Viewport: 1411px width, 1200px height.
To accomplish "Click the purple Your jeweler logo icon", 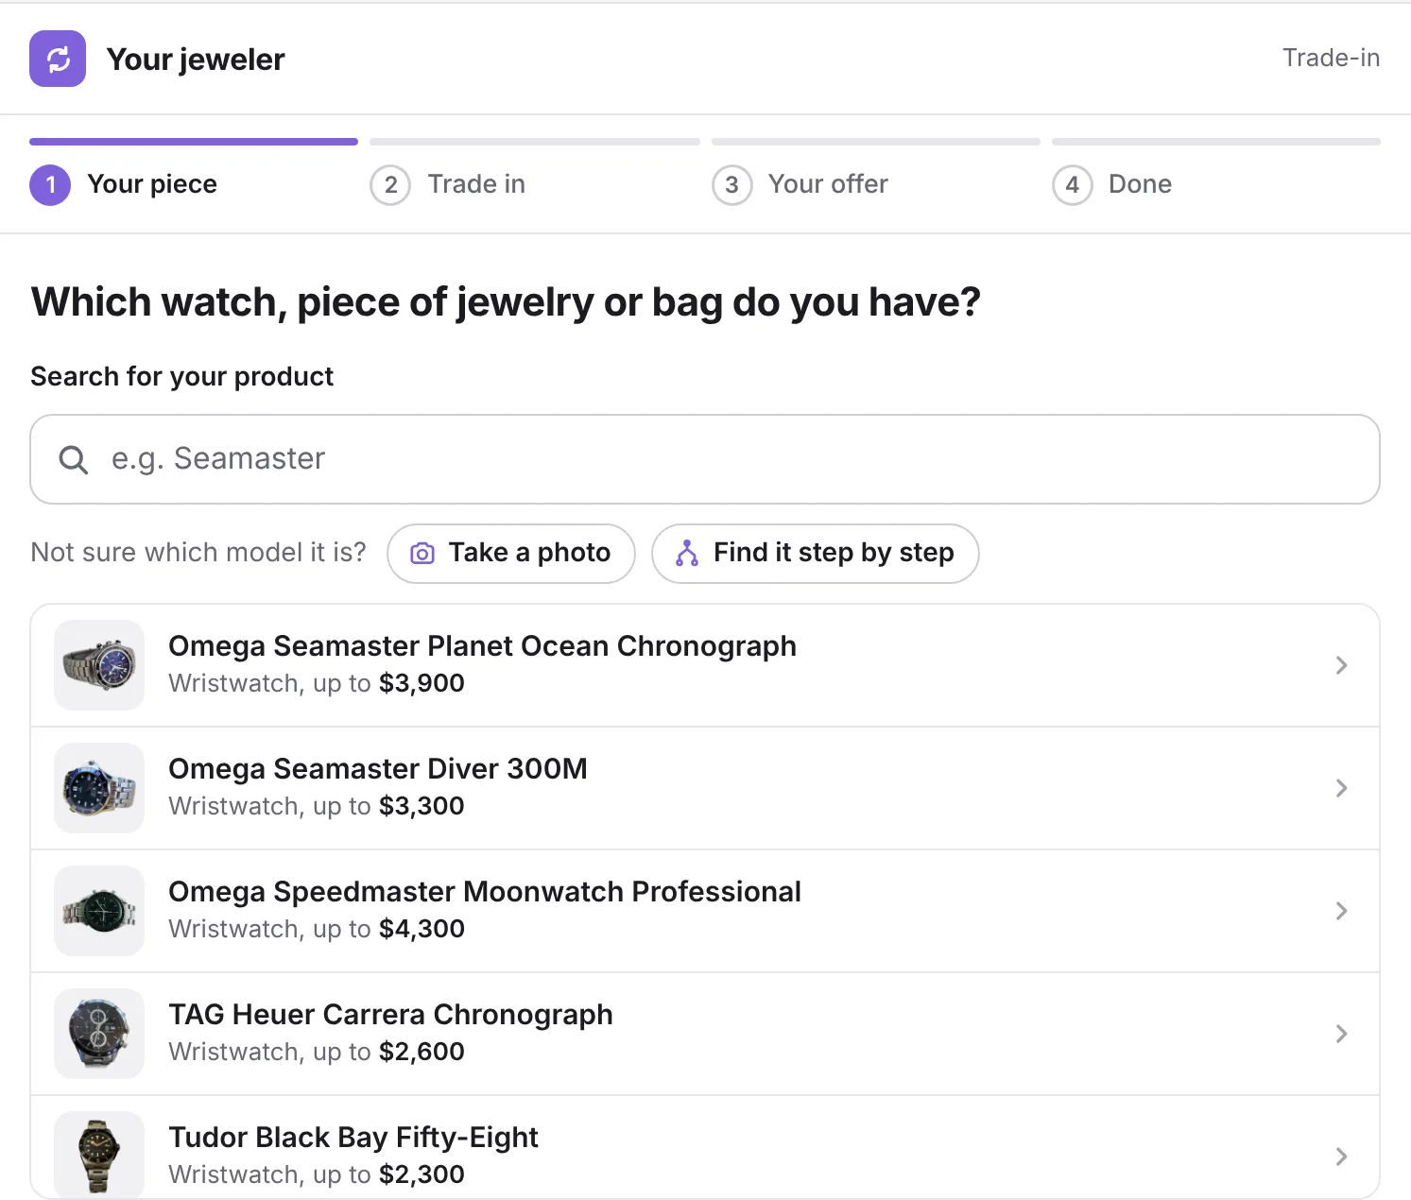I will (58, 59).
